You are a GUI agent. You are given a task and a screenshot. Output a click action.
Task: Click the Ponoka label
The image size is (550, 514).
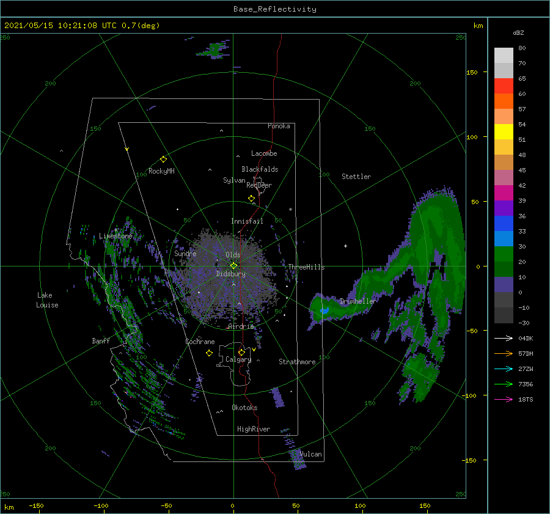[279, 126]
